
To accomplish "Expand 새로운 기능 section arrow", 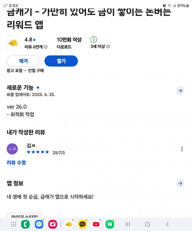I will [x=180, y=91].
